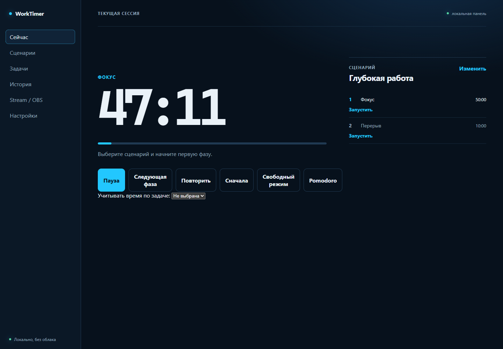Viewport: 503px width, 349px height.
Task: Open the Сейчас section in the sidebar
Action: click(40, 37)
